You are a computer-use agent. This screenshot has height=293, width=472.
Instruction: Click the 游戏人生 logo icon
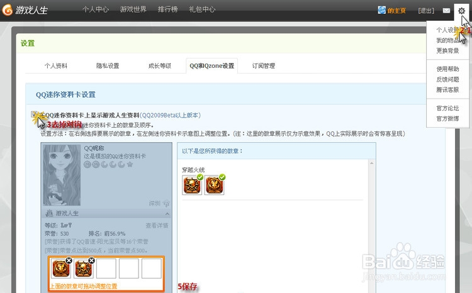[x=7, y=10]
